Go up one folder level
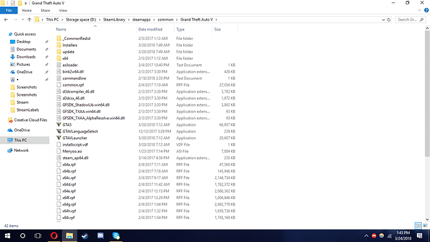The height and width of the screenshot is (242, 430). coord(29,20)
